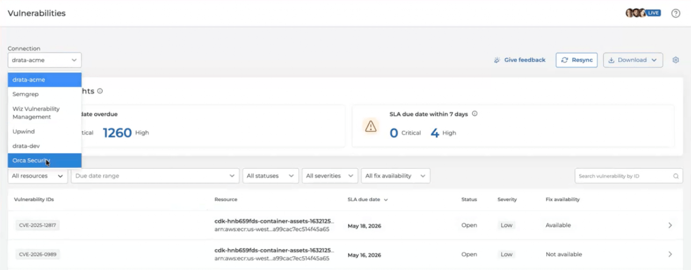
Task: Focus the Search vulnerability by ID field
Action: click(629, 176)
